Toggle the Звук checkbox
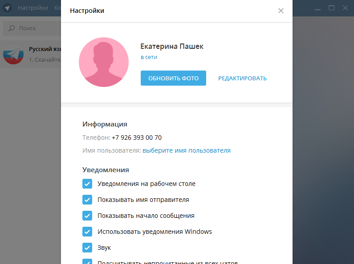This screenshot has width=354, height=264. [x=87, y=248]
